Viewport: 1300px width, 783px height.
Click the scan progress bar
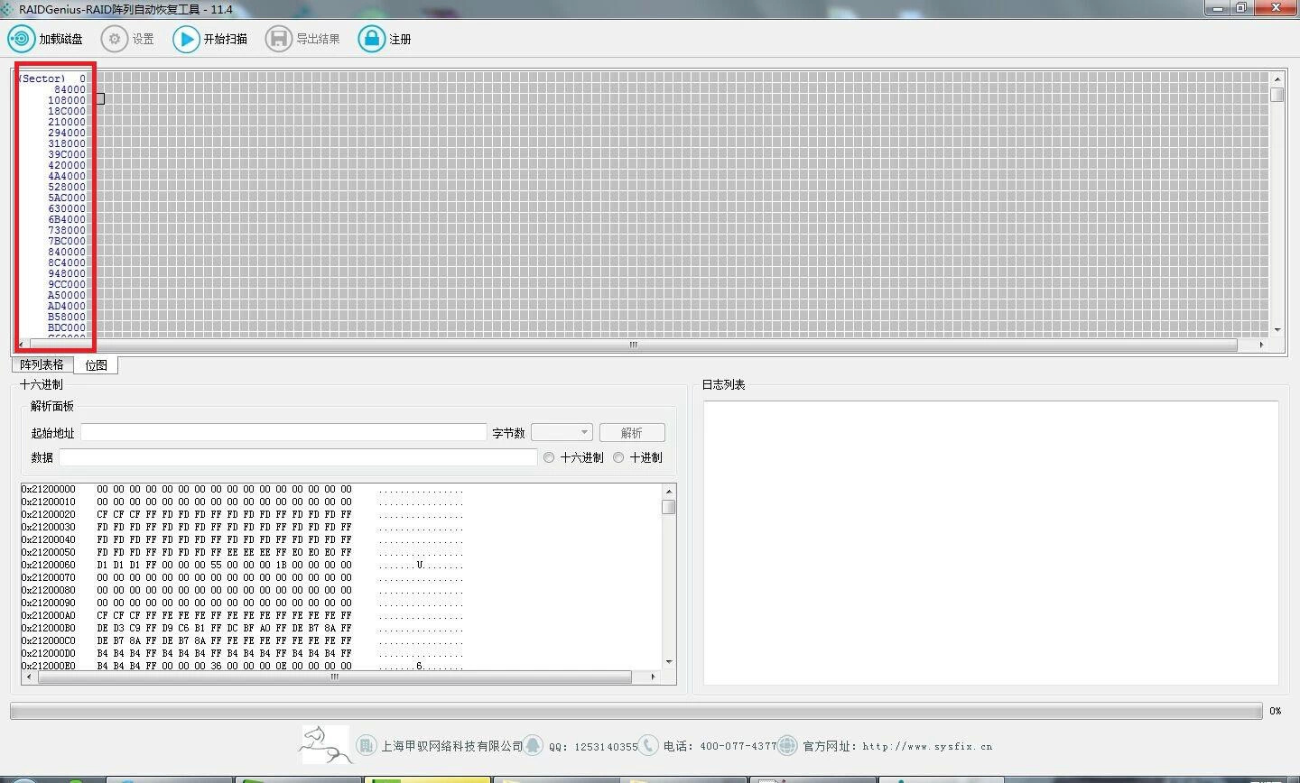coord(636,711)
